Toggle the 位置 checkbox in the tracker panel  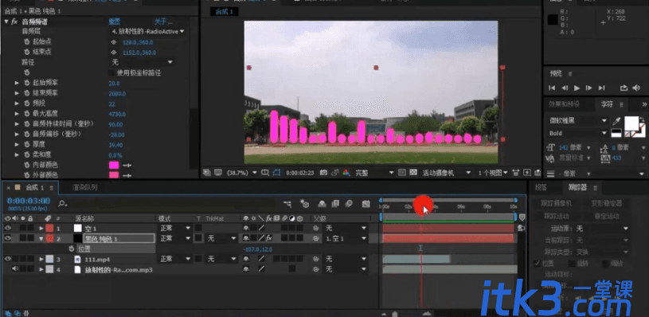click(537, 263)
